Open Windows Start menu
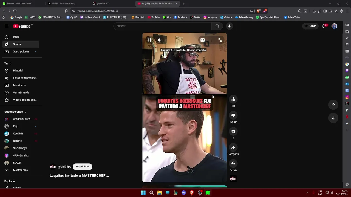 coord(143,193)
